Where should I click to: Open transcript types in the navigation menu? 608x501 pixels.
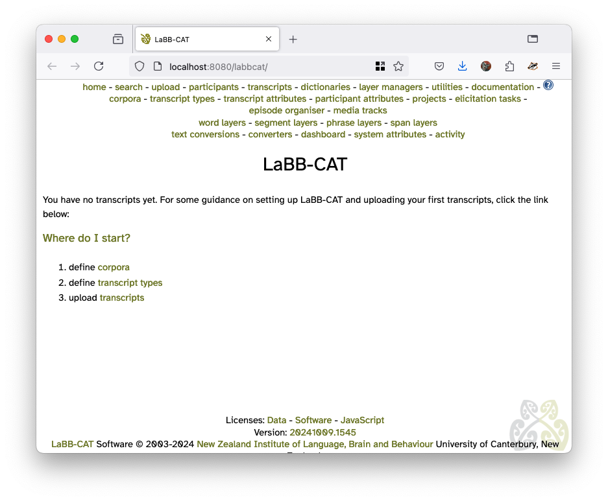pyautogui.click(x=182, y=99)
